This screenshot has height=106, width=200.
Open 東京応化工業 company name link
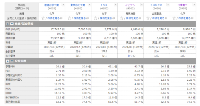click(x=78, y=5)
